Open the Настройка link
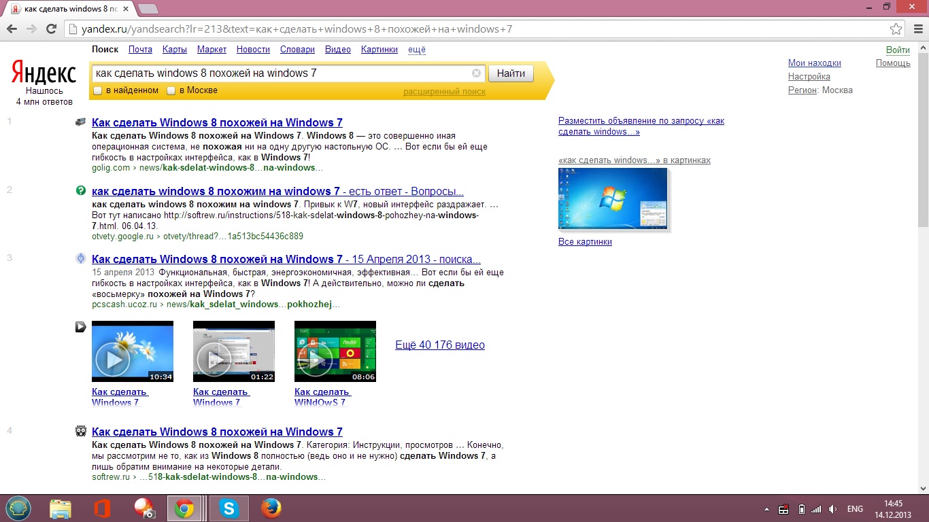This screenshot has width=929, height=522. (809, 77)
